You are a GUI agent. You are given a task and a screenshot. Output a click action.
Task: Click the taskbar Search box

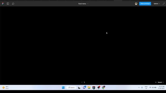(71, 88)
